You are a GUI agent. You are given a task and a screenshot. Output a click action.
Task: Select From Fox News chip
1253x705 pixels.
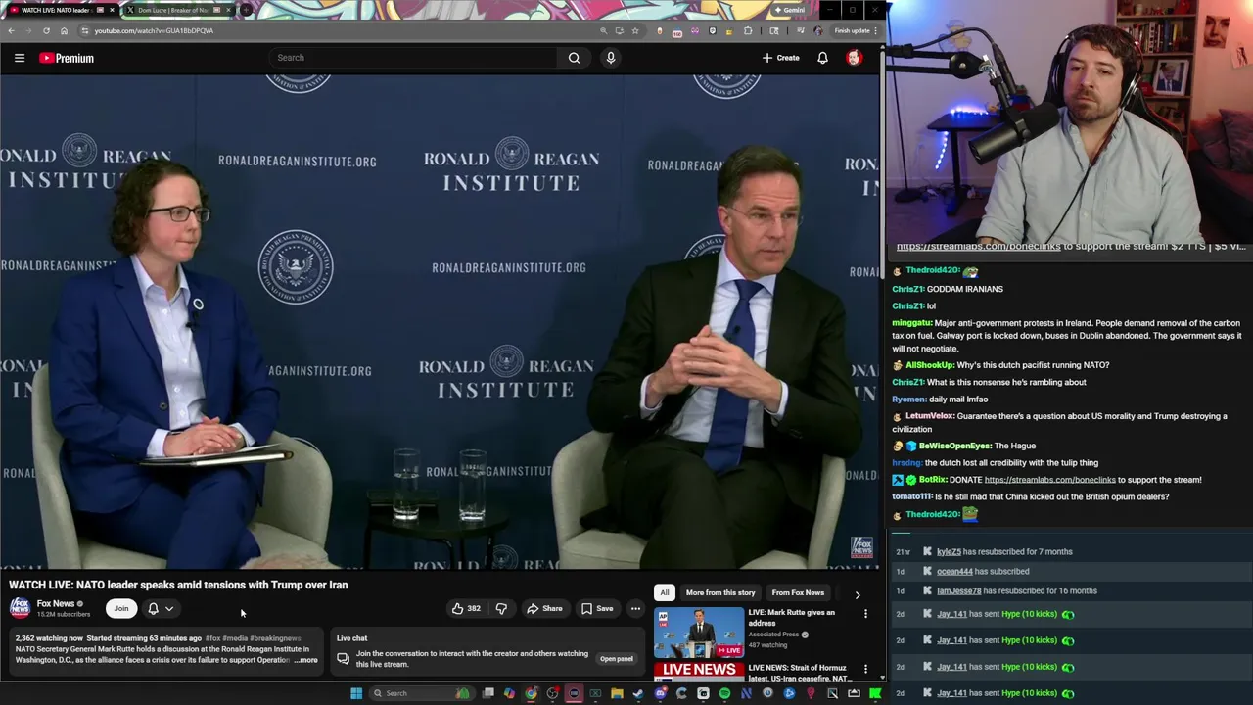(798, 592)
